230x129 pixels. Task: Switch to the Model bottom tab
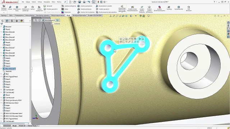14,126
